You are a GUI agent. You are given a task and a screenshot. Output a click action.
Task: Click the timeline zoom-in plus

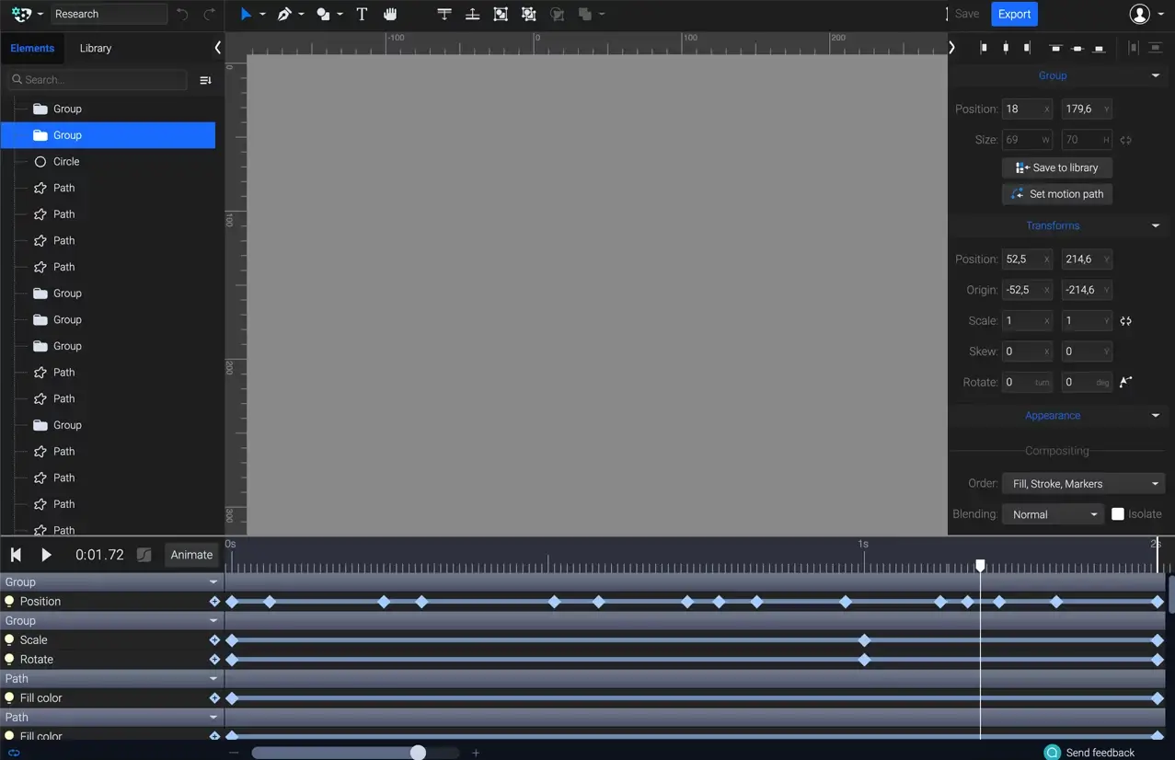pyautogui.click(x=476, y=753)
